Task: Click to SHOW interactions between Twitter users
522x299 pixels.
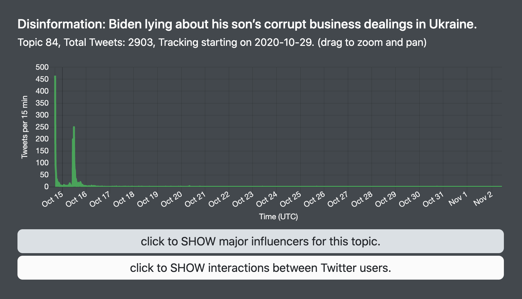Action: [x=260, y=268]
